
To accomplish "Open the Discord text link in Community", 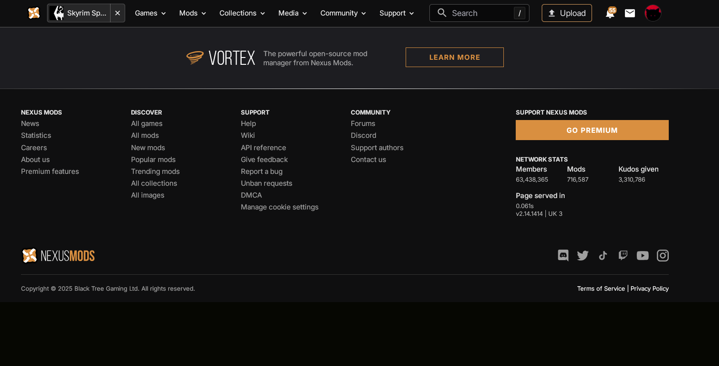I will (364, 136).
